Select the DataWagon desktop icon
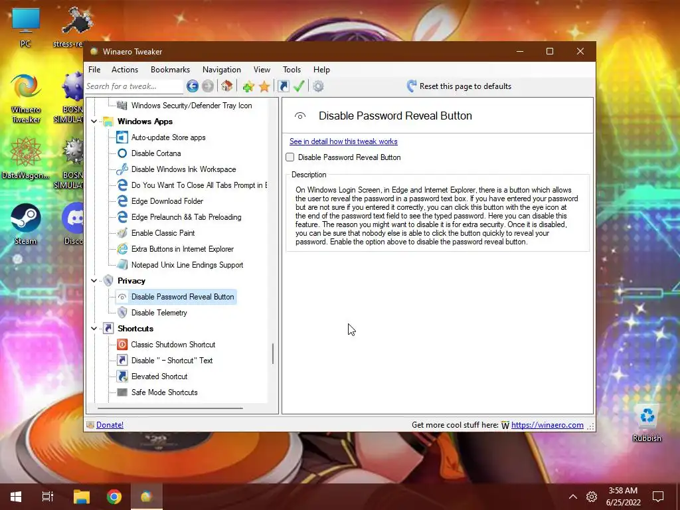 tap(26, 158)
